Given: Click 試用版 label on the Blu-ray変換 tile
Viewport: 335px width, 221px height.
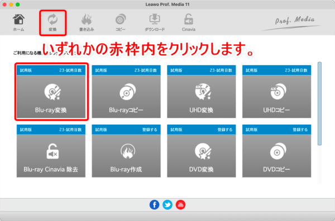Looking at the screenshot, I should click(26, 70).
